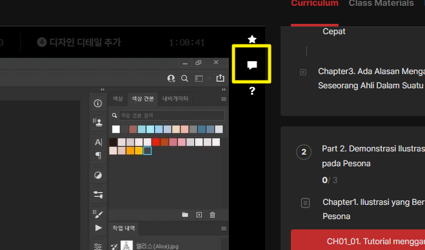Click the 0/ 3 progress count
This screenshot has width=425, height=250.
click(x=330, y=180)
